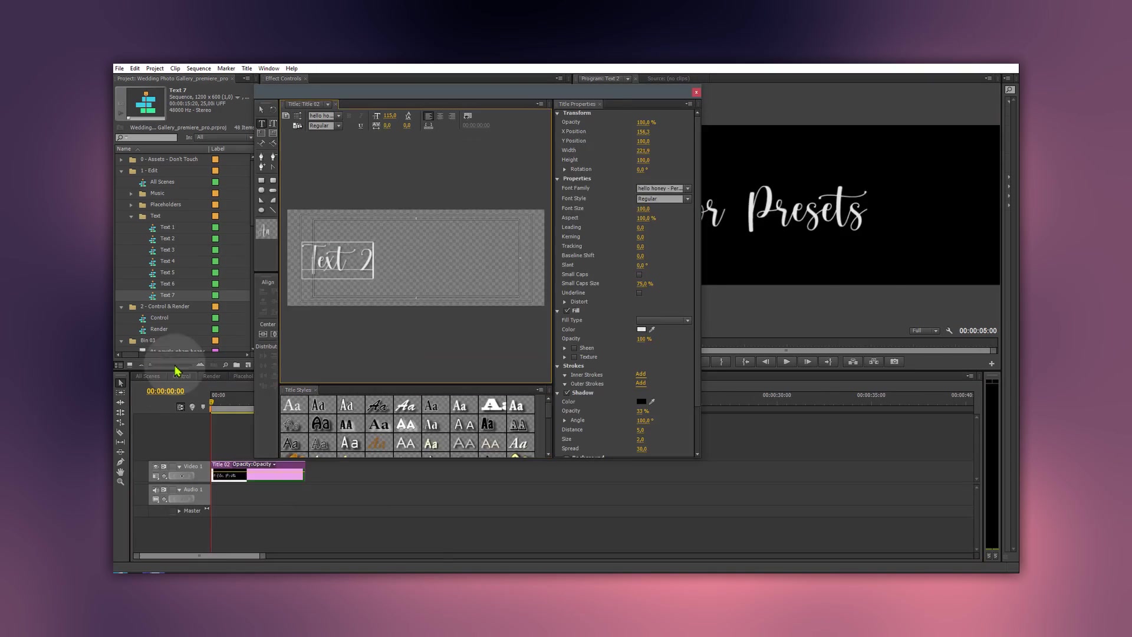Screen dimensions: 1132x637
Task: Expand the Music bin
Action: (131, 193)
